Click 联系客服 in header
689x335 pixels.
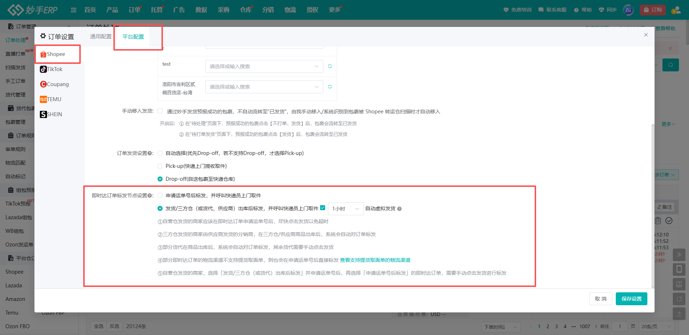tap(553, 10)
